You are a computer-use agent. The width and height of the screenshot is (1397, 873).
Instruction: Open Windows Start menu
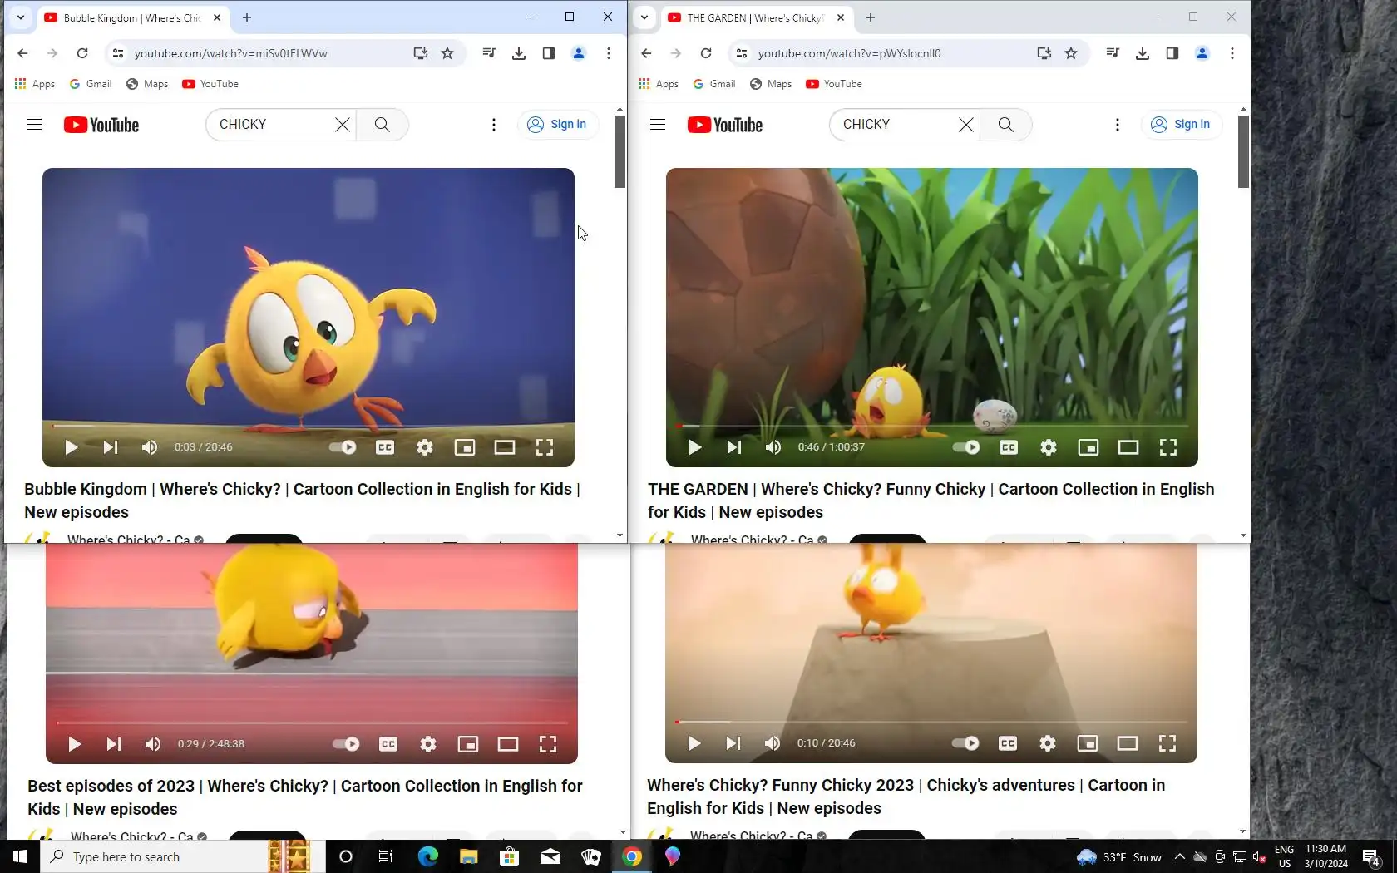[20, 857]
